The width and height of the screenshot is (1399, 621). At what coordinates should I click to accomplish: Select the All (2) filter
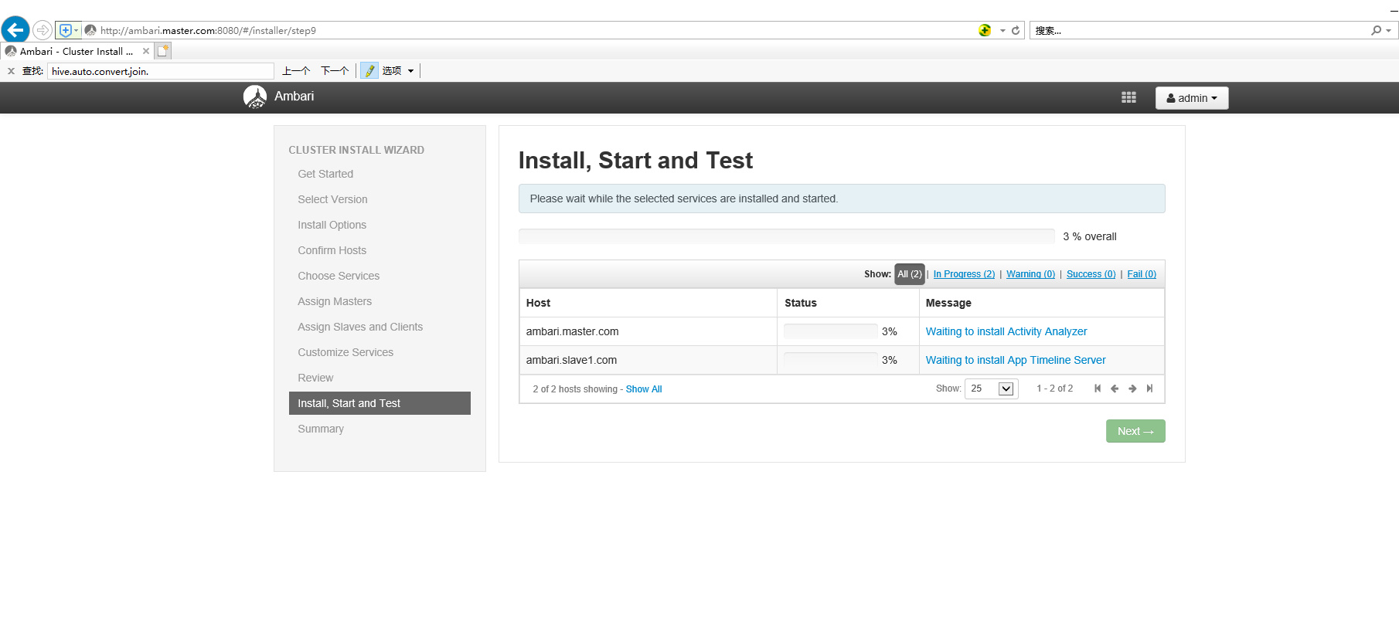click(x=909, y=274)
